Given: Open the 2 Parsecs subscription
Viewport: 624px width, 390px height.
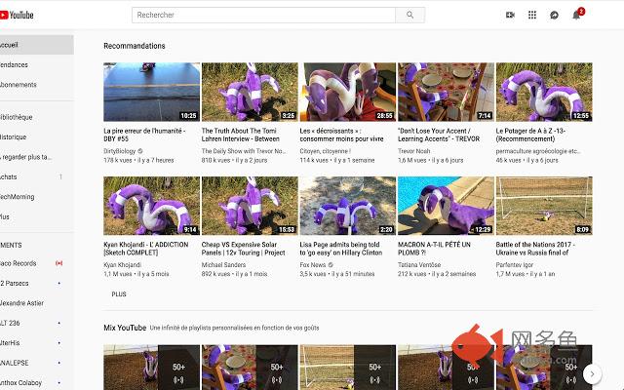Looking at the screenshot, I should pyautogui.click(x=37, y=283).
